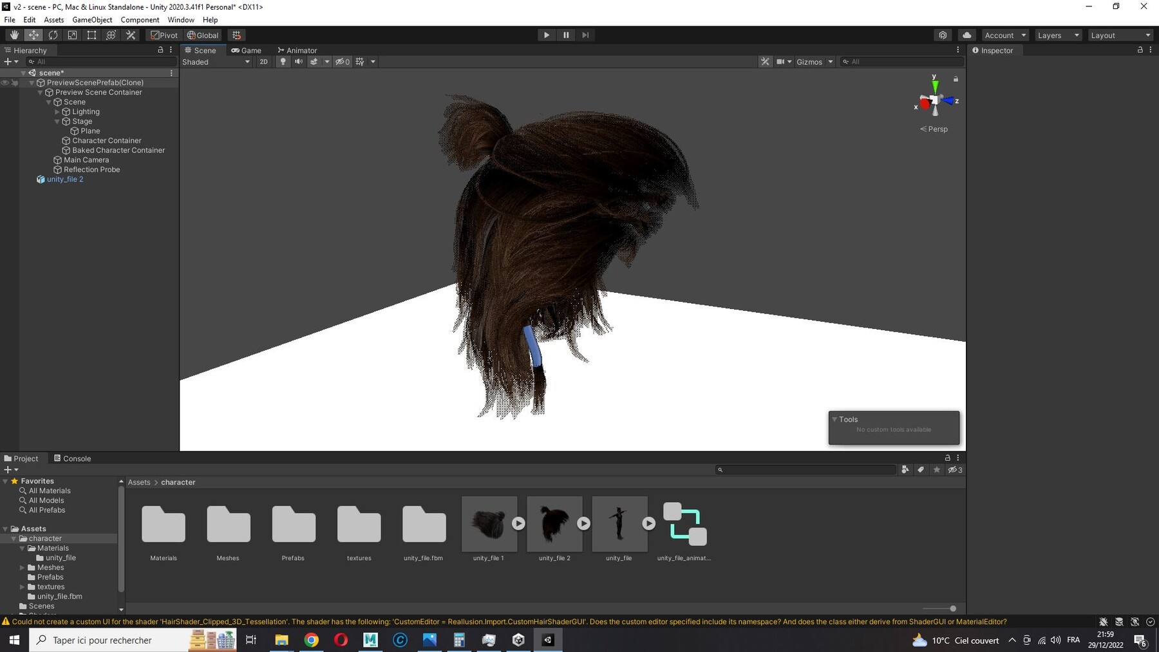Filter project search by type icon

905,470
